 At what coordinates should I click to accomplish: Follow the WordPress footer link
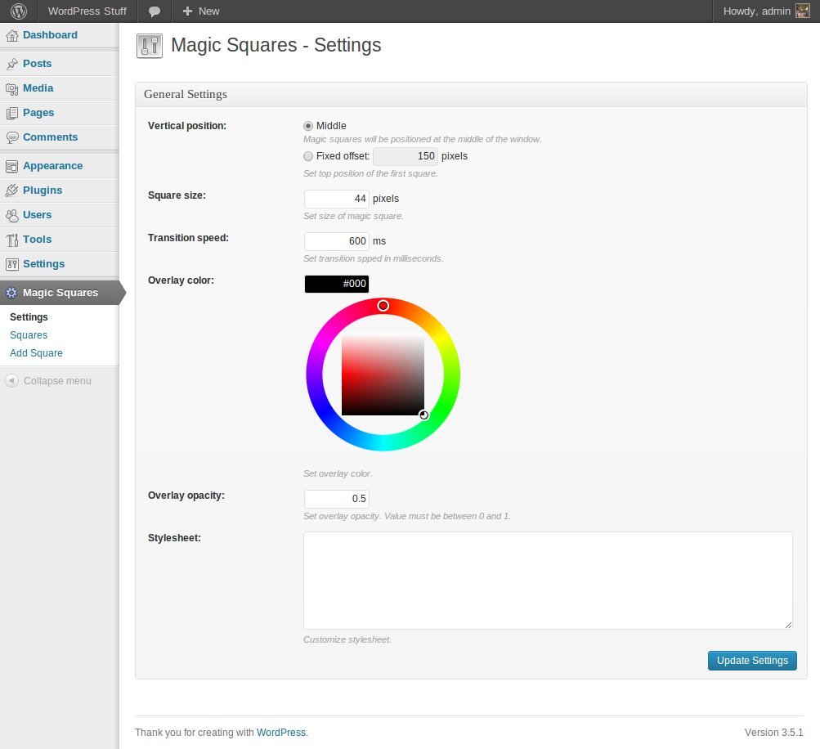281,733
